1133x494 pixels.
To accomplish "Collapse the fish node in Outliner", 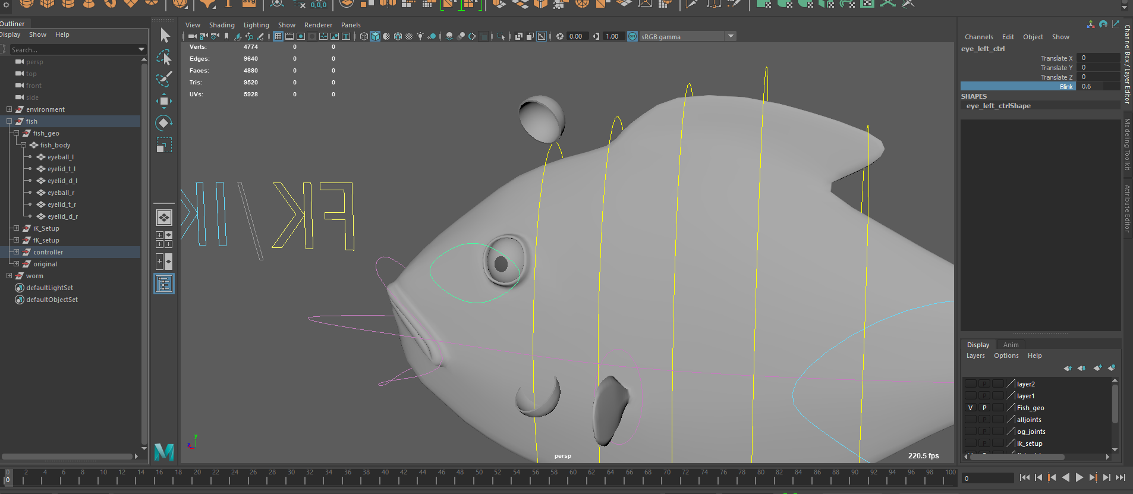I will coord(9,121).
